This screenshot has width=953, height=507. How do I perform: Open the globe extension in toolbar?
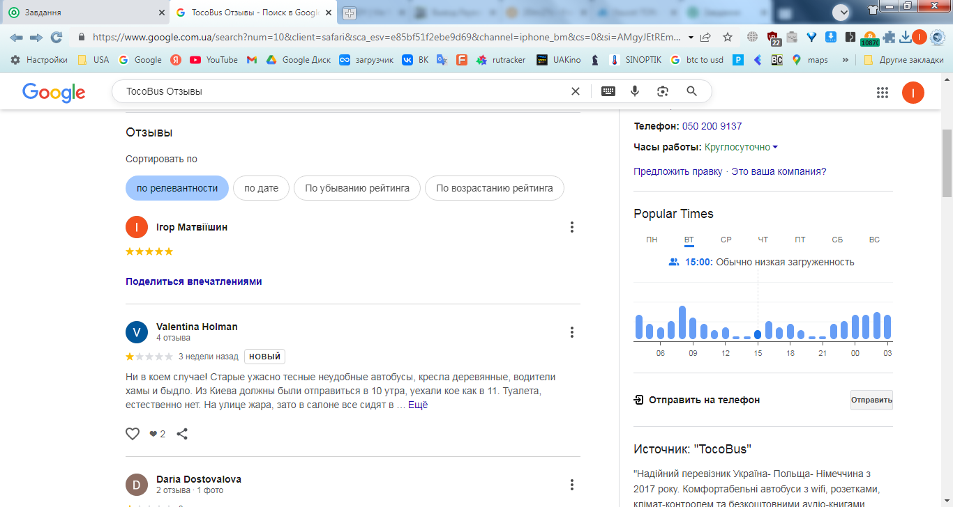(752, 37)
